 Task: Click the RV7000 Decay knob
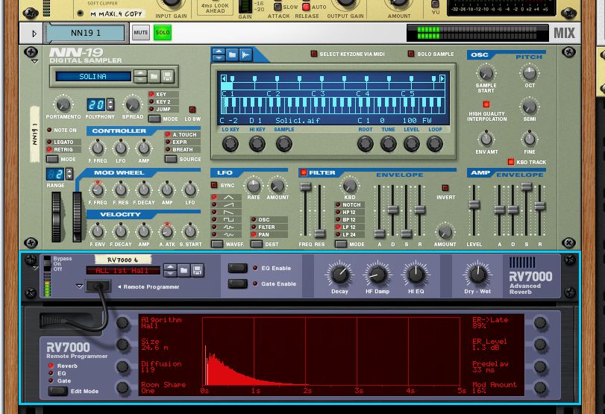coord(339,275)
